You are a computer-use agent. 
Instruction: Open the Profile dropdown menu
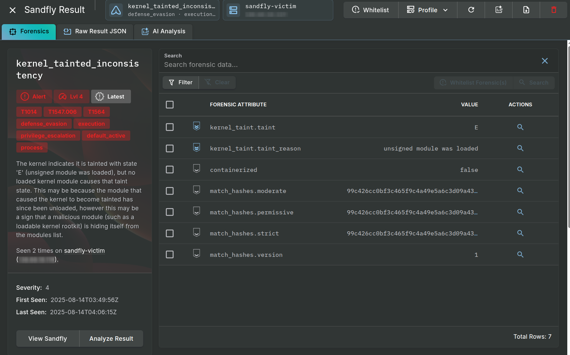[x=427, y=10]
